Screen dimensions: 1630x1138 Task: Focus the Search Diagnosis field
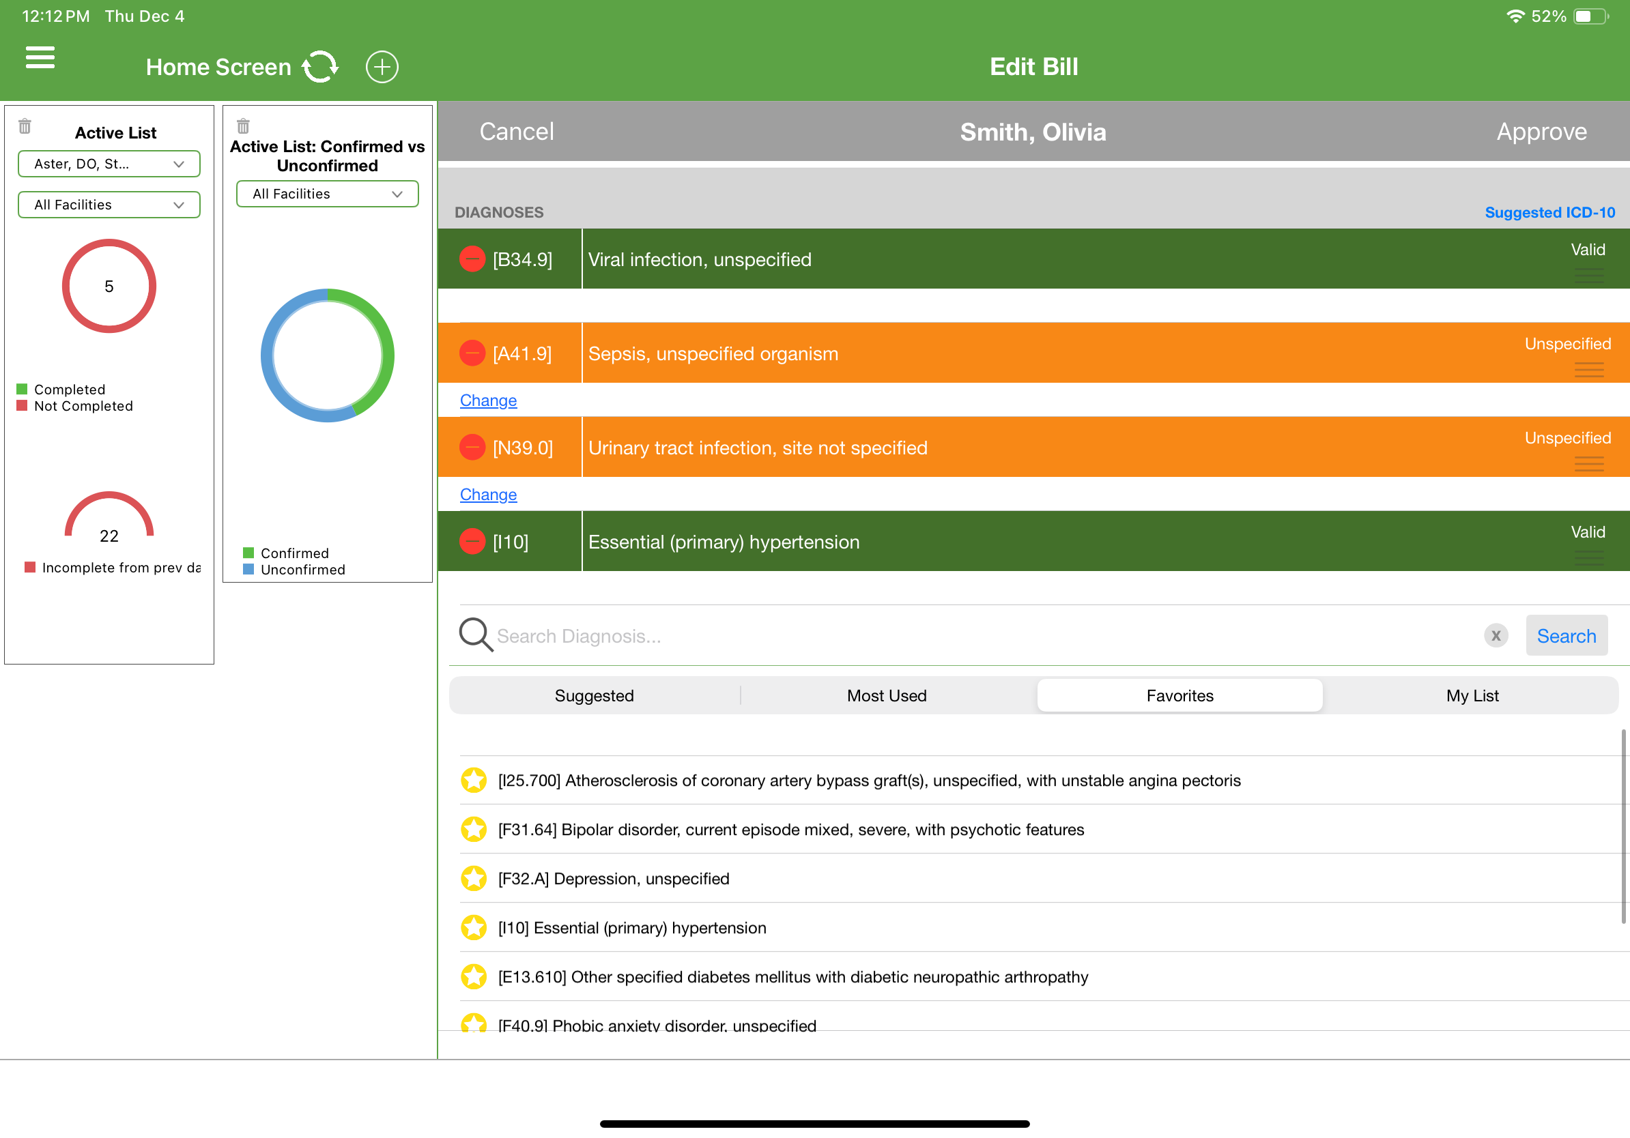point(987,636)
